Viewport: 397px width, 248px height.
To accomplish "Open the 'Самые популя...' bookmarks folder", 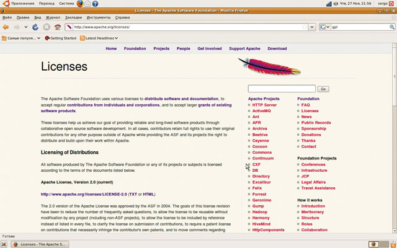I will (x=21, y=38).
